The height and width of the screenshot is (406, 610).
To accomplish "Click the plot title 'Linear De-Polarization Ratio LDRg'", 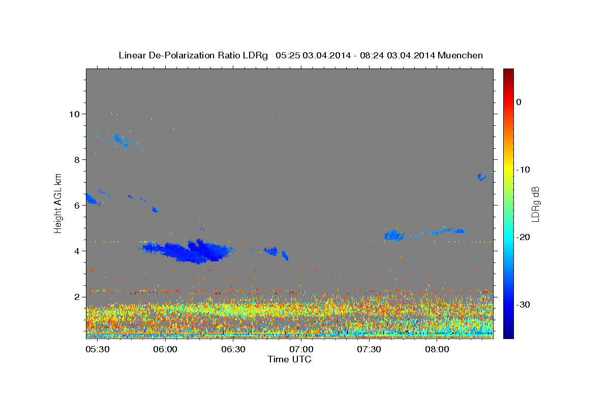I will pos(193,55).
